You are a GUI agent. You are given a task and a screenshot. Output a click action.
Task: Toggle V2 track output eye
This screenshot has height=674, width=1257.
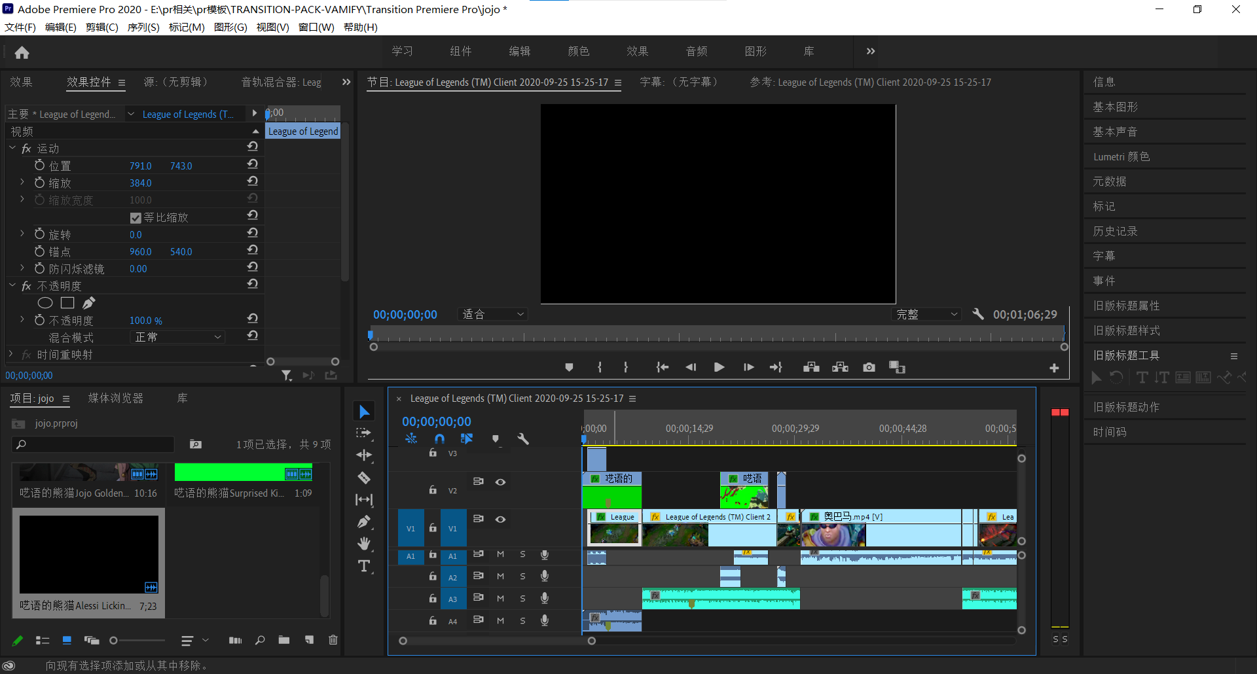500,482
